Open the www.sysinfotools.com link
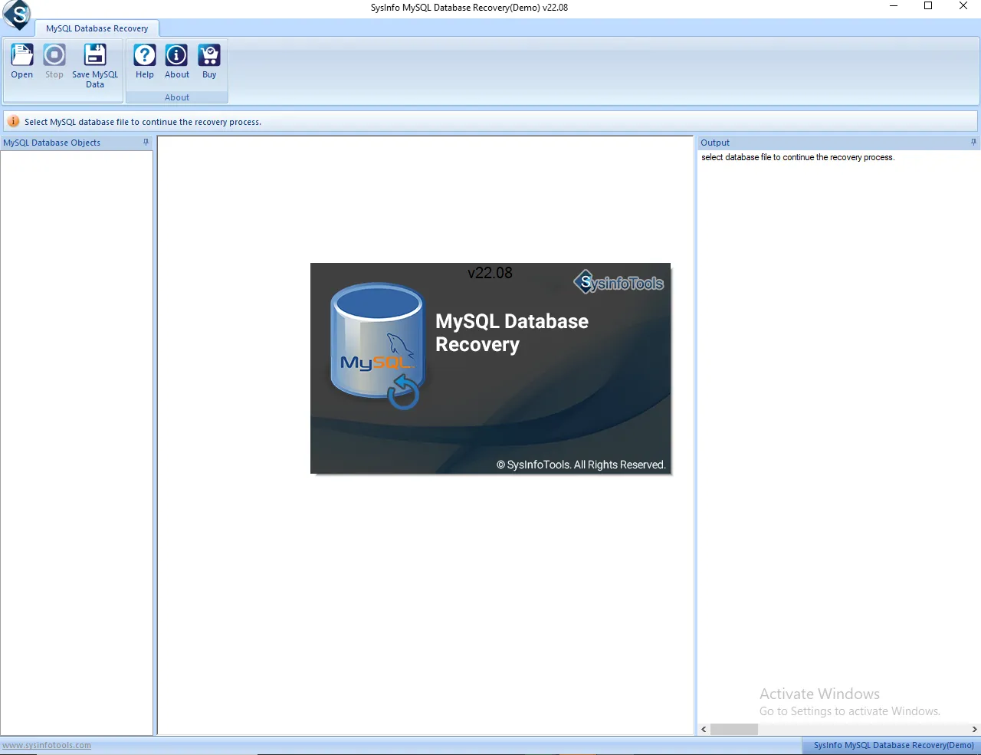The image size is (981, 755). (47, 745)
